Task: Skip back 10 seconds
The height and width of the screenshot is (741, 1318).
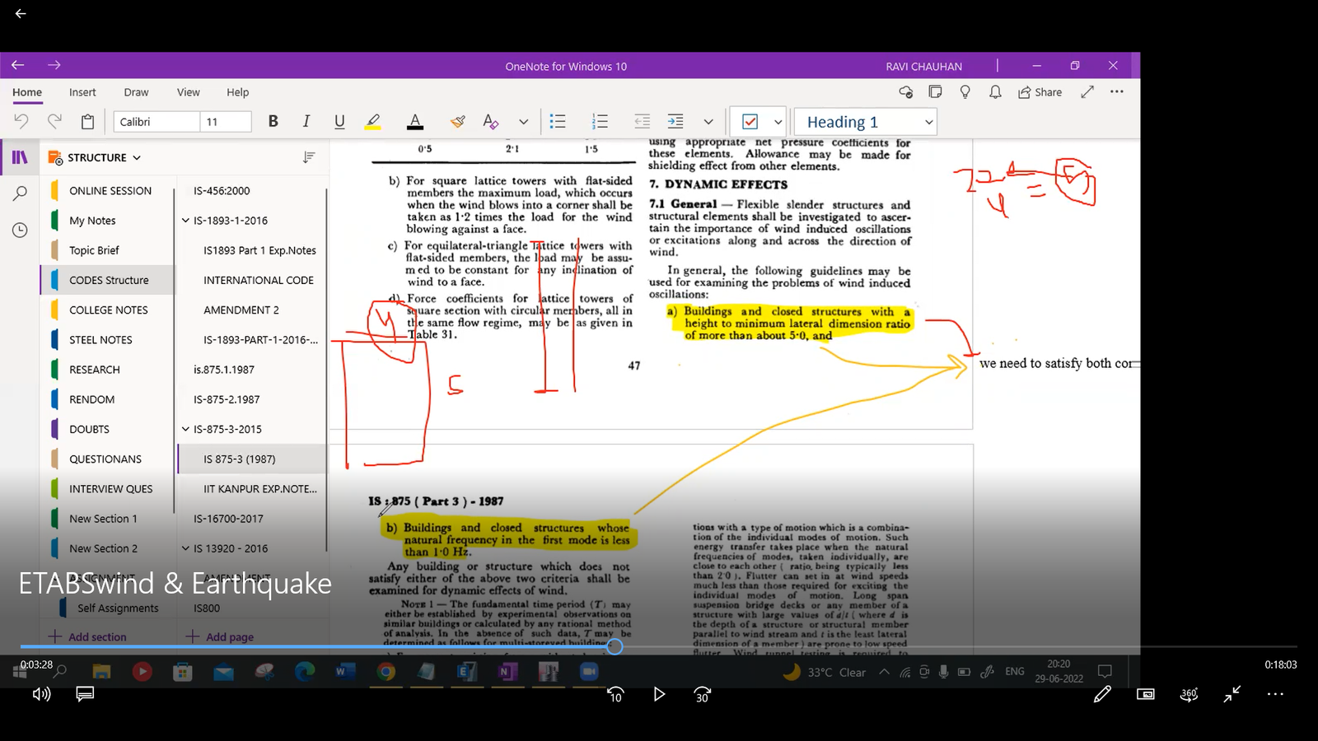Action: coord(615,694)
